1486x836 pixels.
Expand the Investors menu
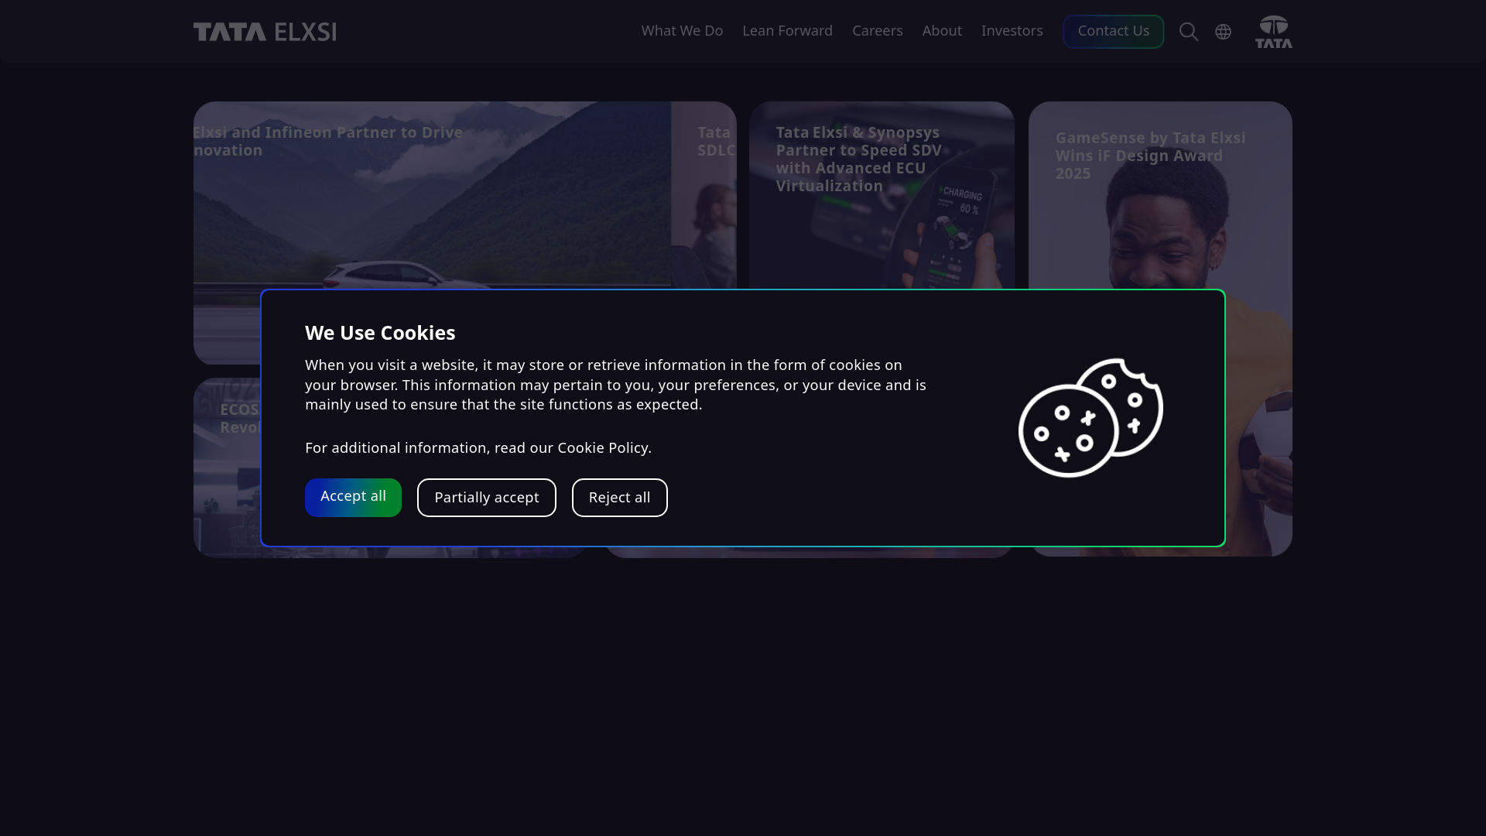1012,31
